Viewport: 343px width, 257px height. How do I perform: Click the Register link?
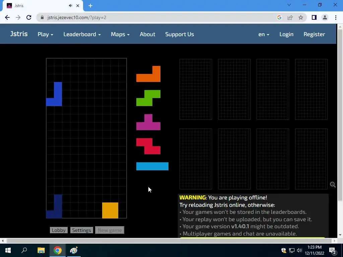click(314, 34)
